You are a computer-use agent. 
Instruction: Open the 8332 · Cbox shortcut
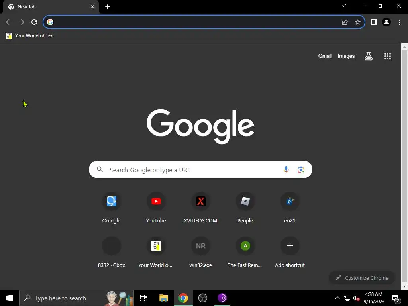112,252
